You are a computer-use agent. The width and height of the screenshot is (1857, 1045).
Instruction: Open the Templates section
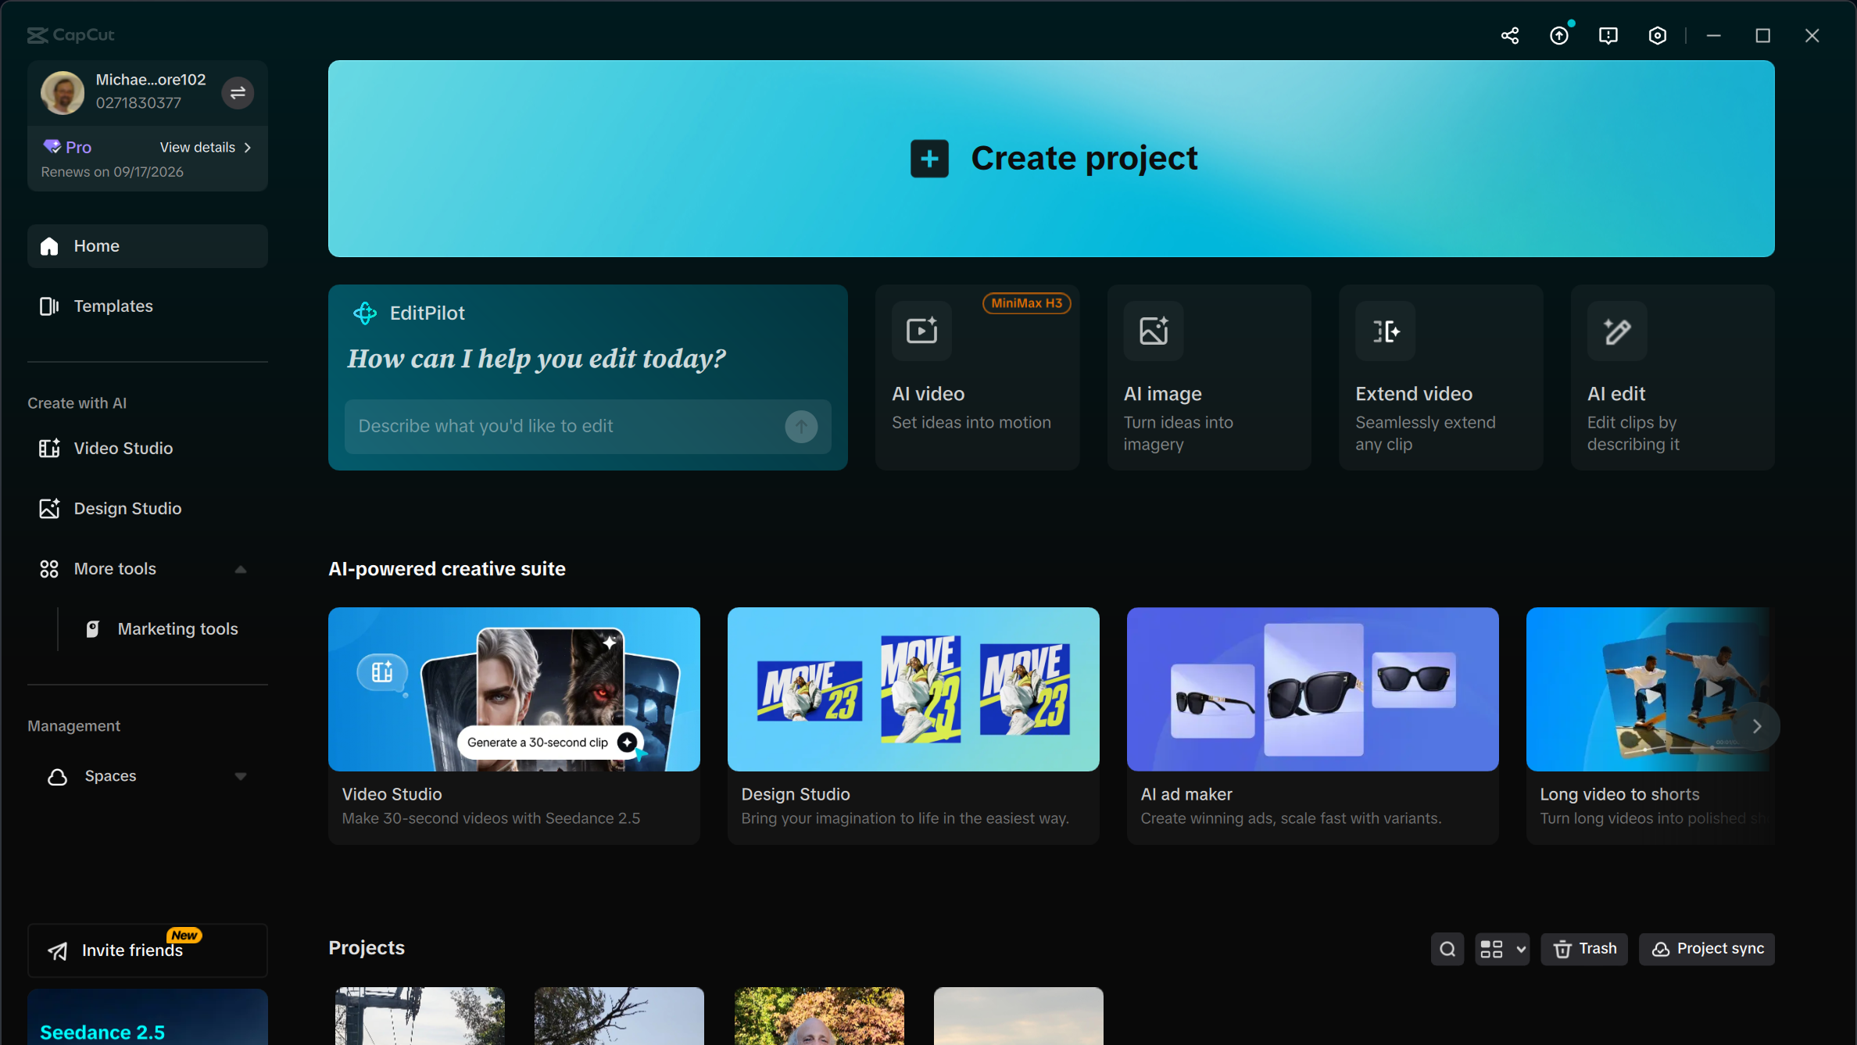pyautogui.click(x=148, y=306)
